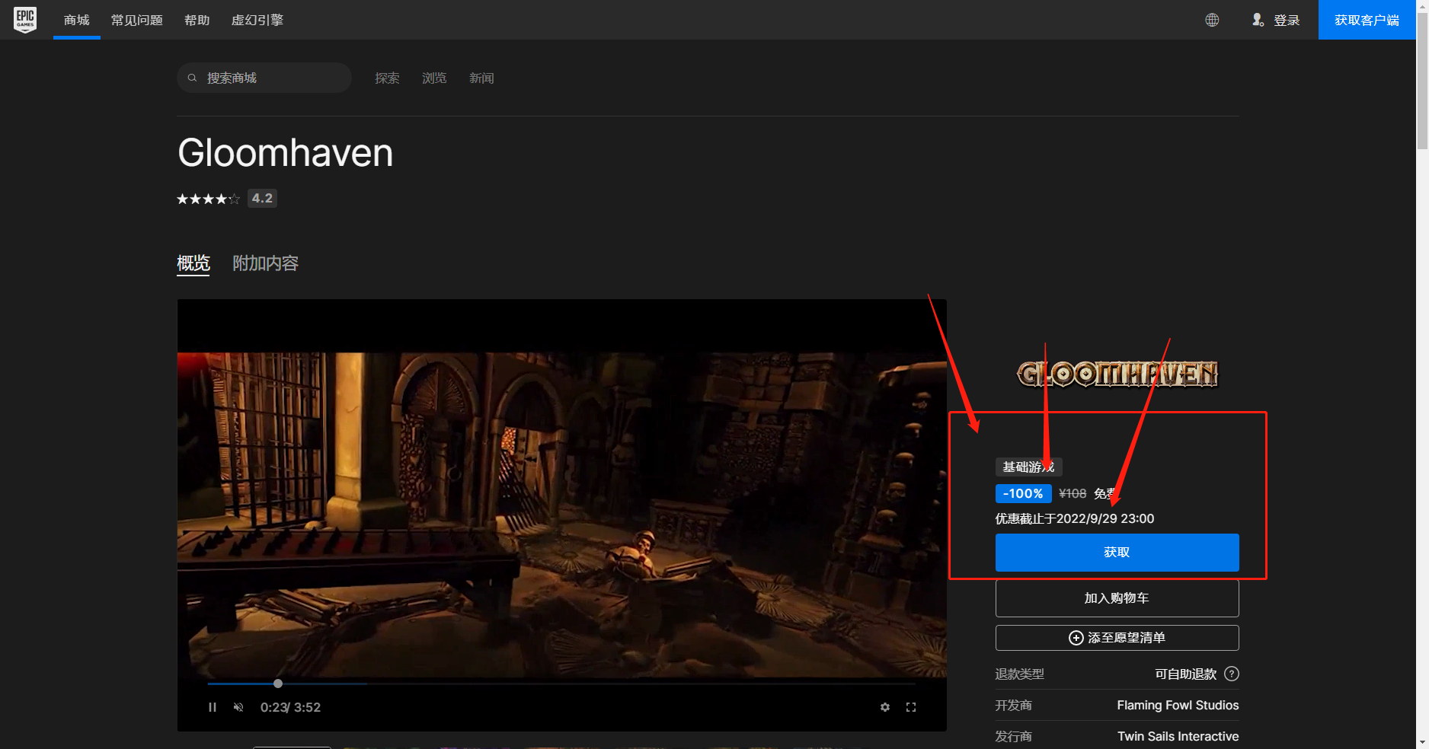1429x749 pixels.
Task: Open the 虚幻引擎 menu item
Action: click(x=257, y=20)
